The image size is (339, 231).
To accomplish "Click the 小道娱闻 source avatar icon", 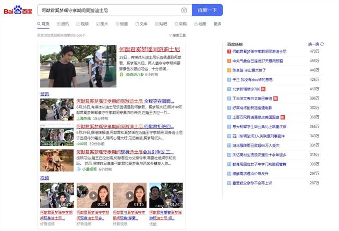I will click(79, 169).
